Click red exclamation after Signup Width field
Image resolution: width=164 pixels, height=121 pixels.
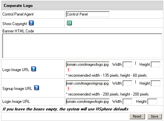136,82
